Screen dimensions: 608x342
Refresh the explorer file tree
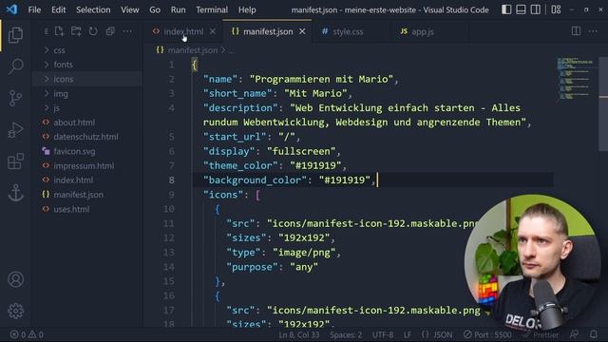click(93, 31)
